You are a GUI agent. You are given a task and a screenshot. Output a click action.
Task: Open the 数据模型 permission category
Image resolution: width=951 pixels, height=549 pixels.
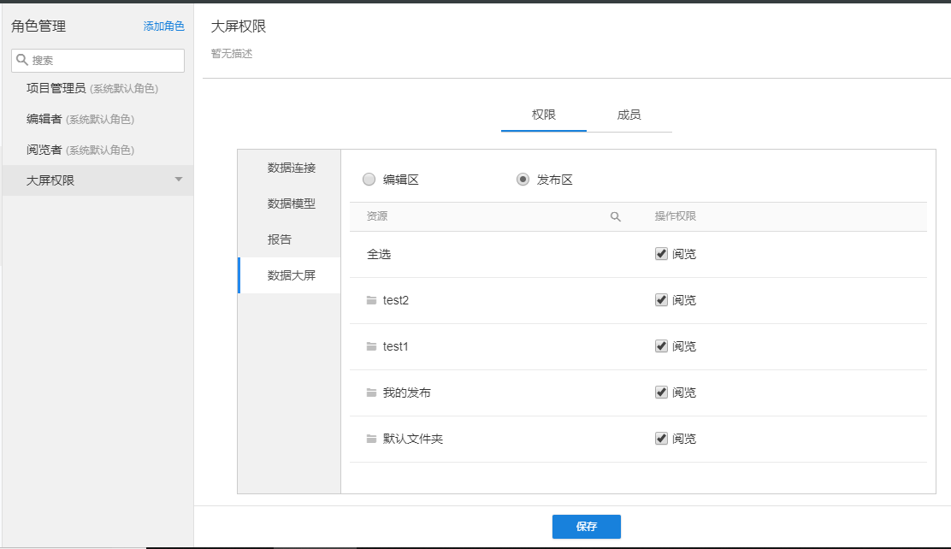pos(292,204)
